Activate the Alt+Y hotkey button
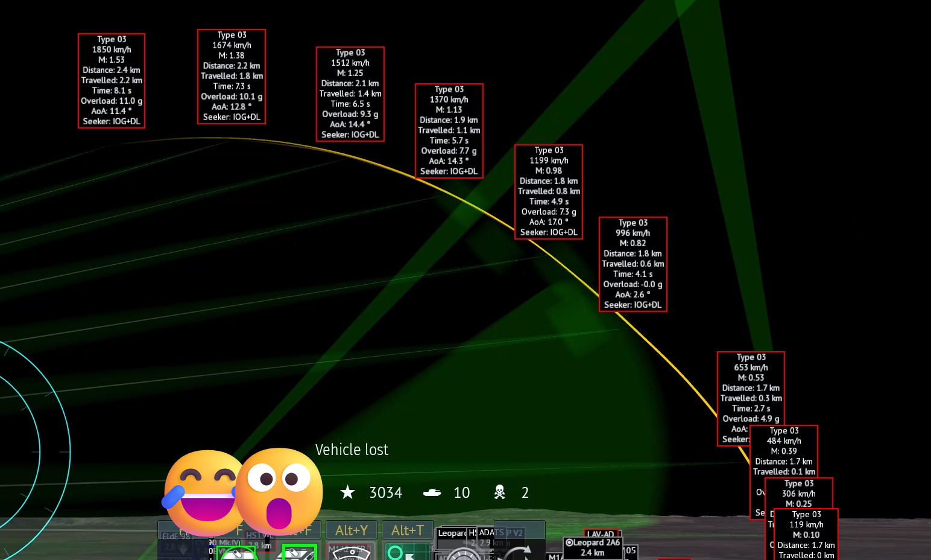Screen dimensions: 931x560 click(x=352, y=530)
